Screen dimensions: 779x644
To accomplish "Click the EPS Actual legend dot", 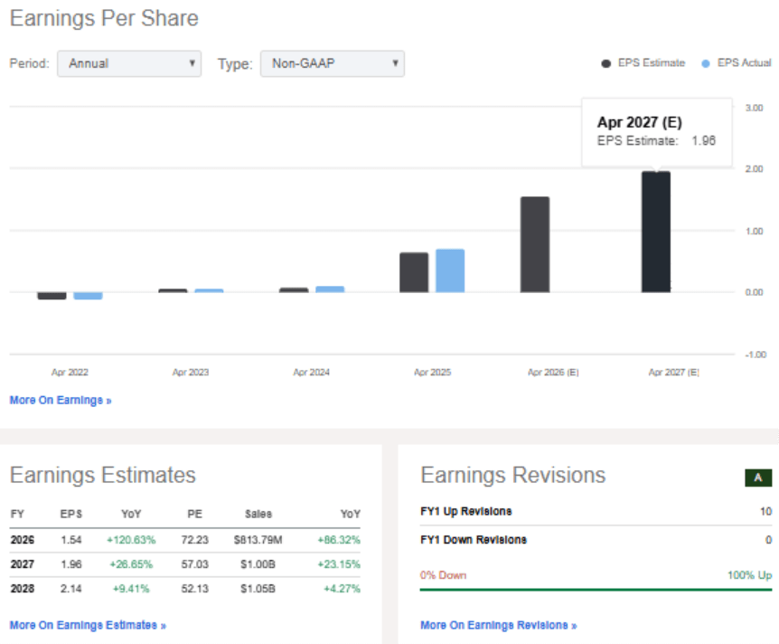I will [706, 62].
